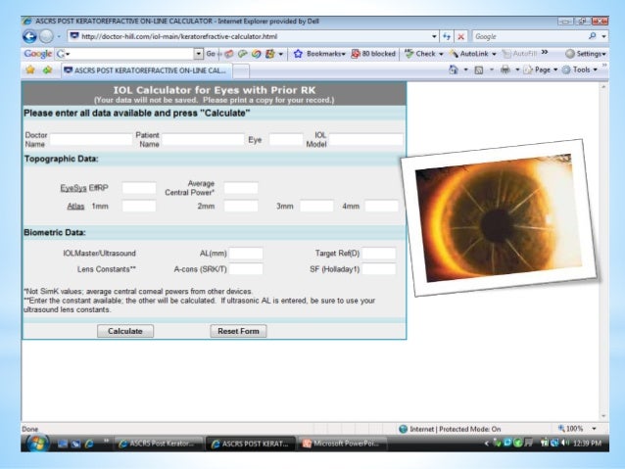Viewport: 625px width, 469px height.
Task: Click the SF (Holladay1) input field
Action: point(379,269)
